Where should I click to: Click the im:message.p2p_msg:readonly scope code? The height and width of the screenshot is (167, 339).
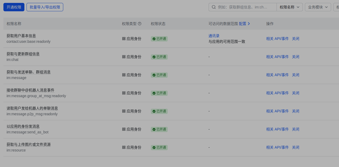tap(32, 114)
